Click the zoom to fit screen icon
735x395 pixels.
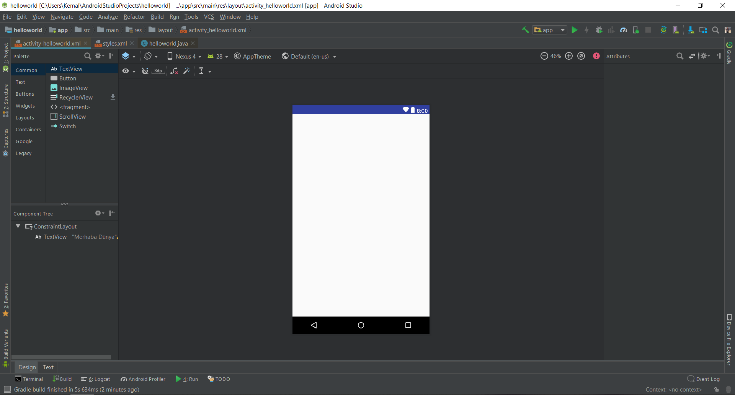point(581,56)
